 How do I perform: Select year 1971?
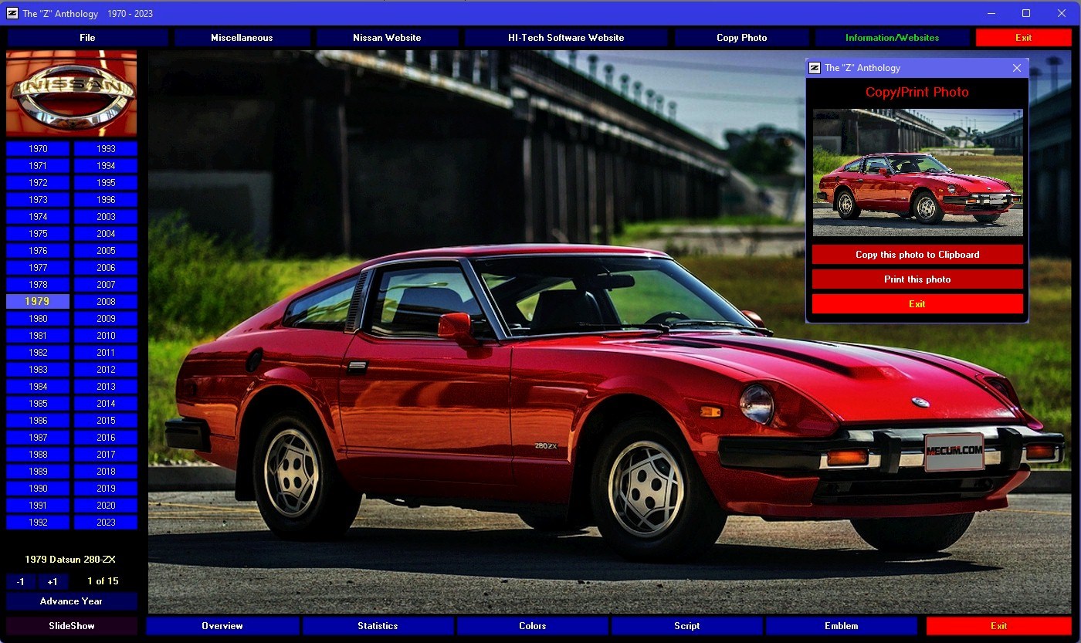[x=38, y=166]
